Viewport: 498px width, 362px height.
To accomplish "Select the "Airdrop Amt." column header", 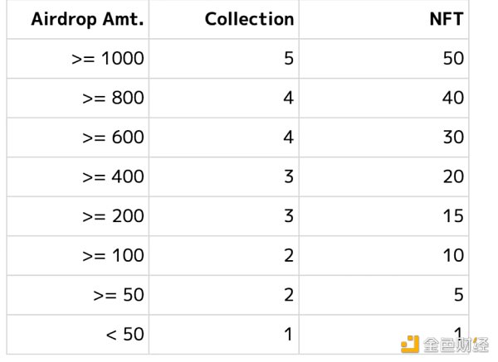I will [x=87, y=19].
